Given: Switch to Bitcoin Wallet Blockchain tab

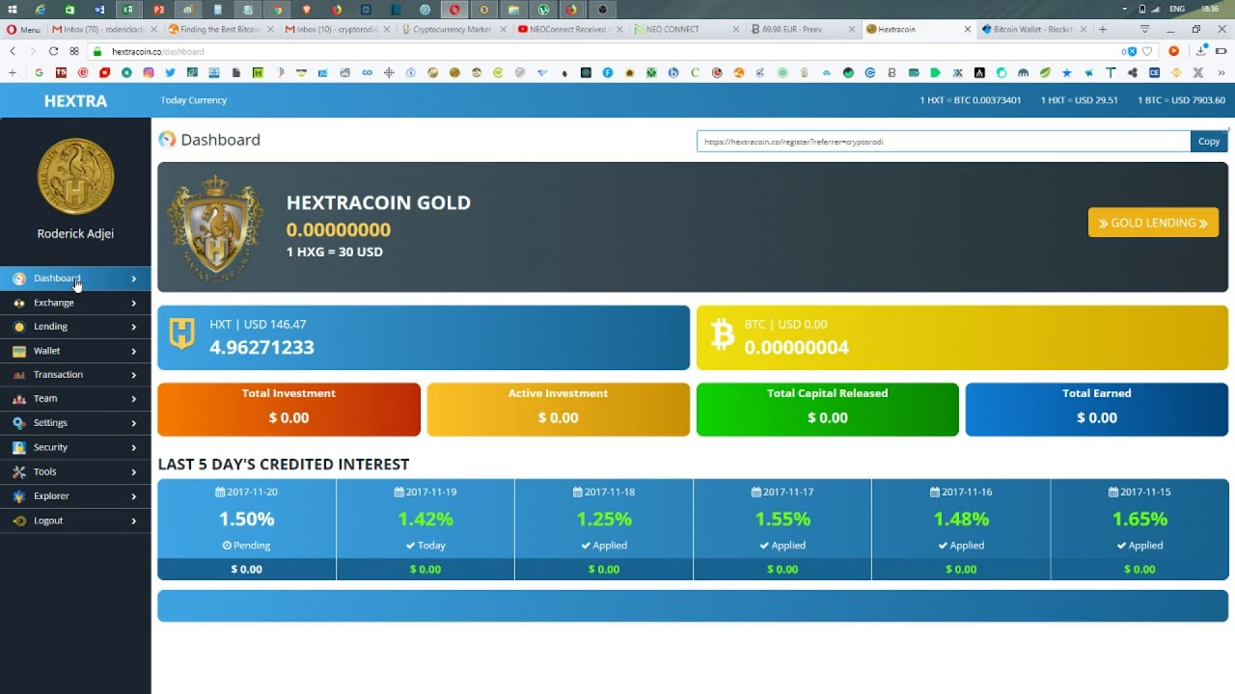Looking at the screenshot, I should pos(1034,30).
